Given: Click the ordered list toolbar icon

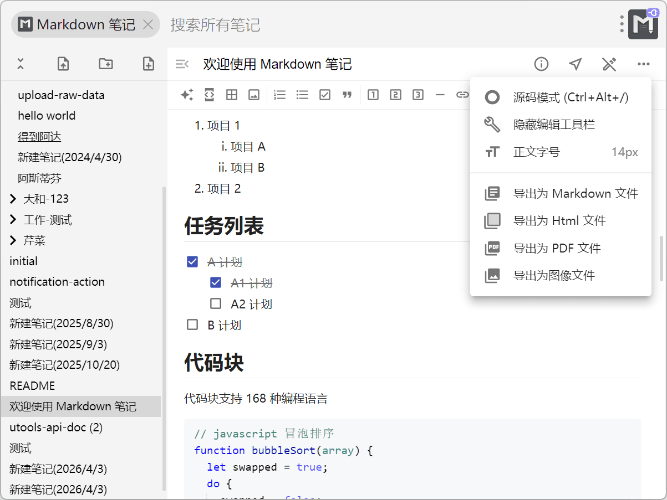Looking at the screenshot, I should (x=280, y=95).
